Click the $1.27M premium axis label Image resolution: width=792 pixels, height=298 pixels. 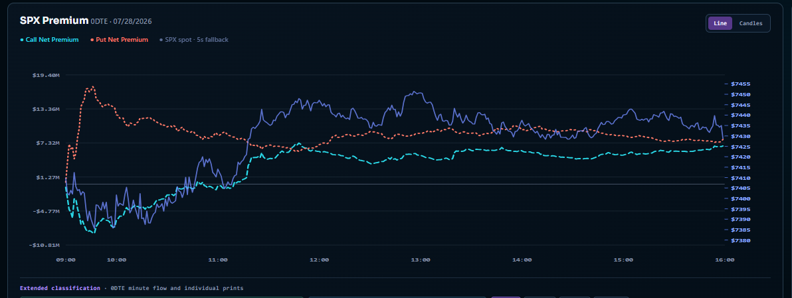(47, 177)
